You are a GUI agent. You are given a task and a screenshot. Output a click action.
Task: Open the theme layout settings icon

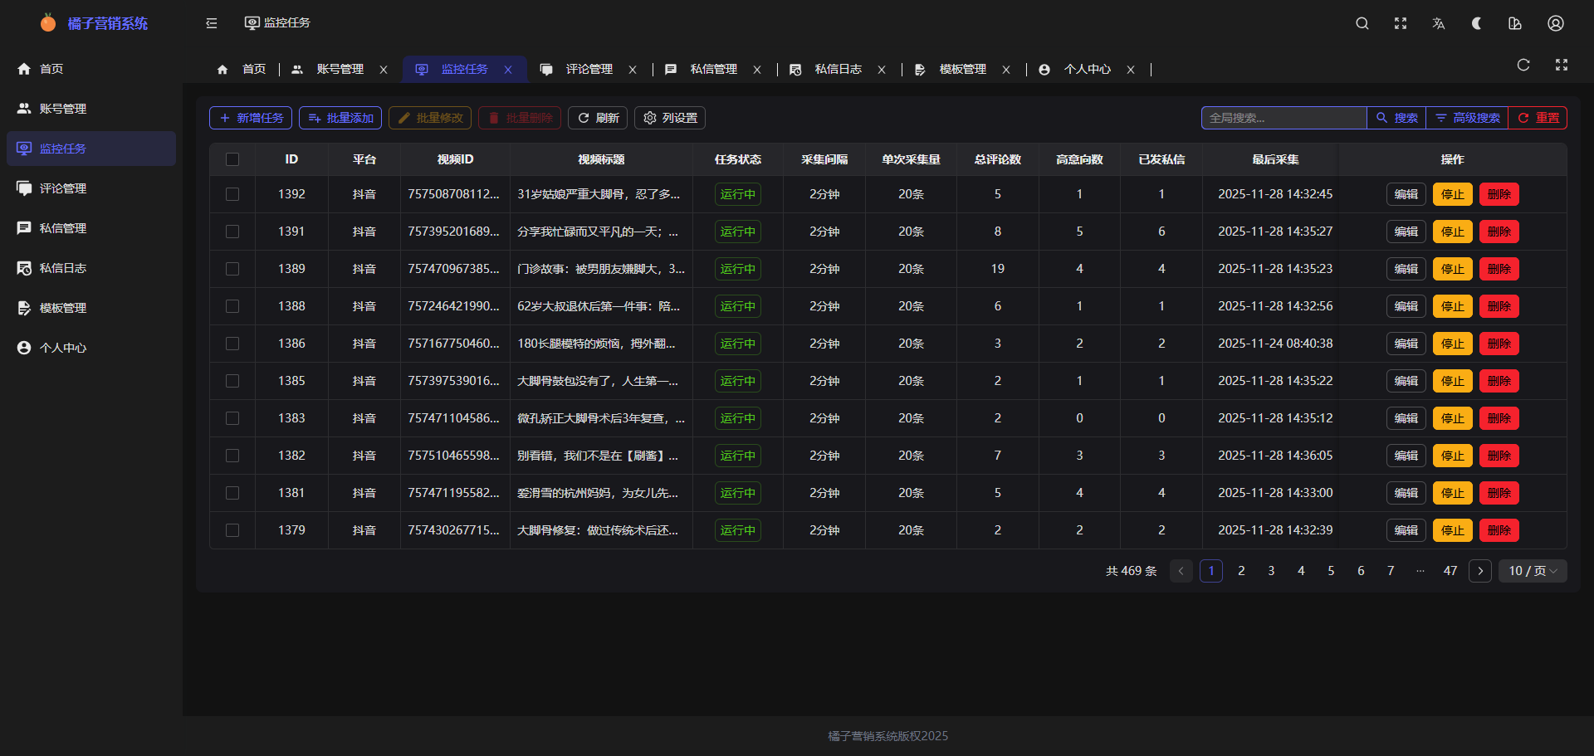point(1515,23)
